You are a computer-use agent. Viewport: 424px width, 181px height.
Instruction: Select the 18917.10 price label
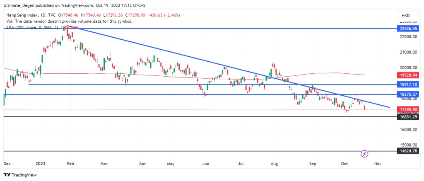tap(409, 84)
